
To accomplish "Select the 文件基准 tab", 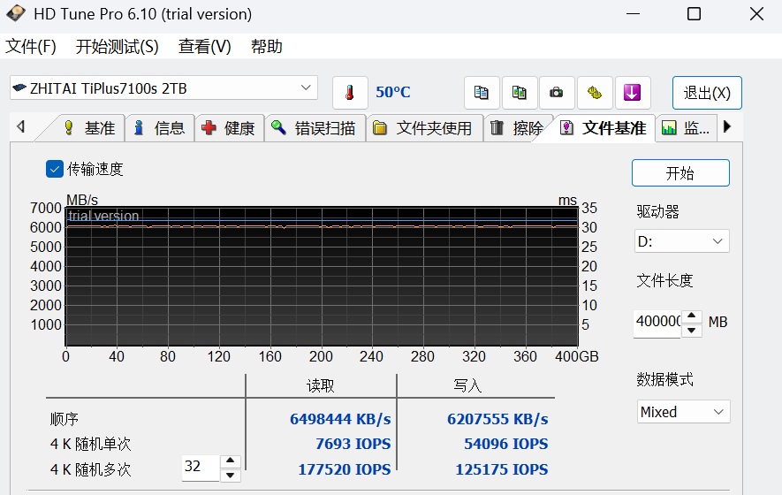I will click(604, 128).
